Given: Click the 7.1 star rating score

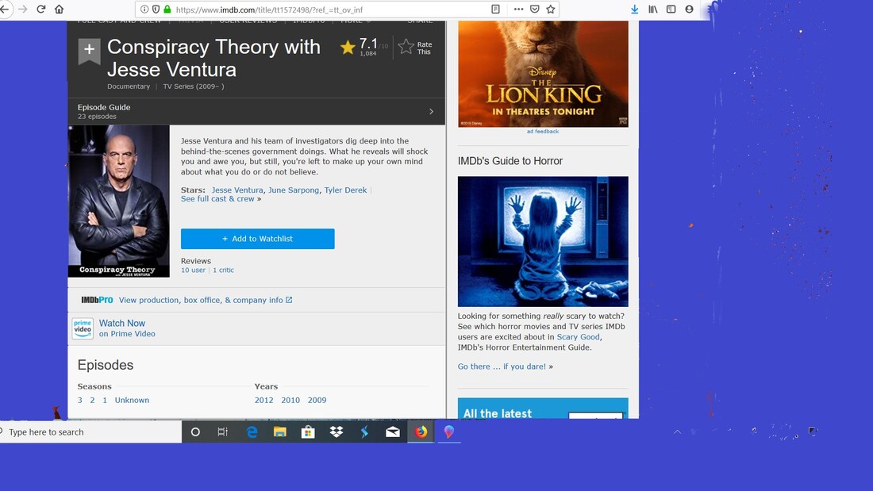Looking at the screenshot, I should 368,44.
